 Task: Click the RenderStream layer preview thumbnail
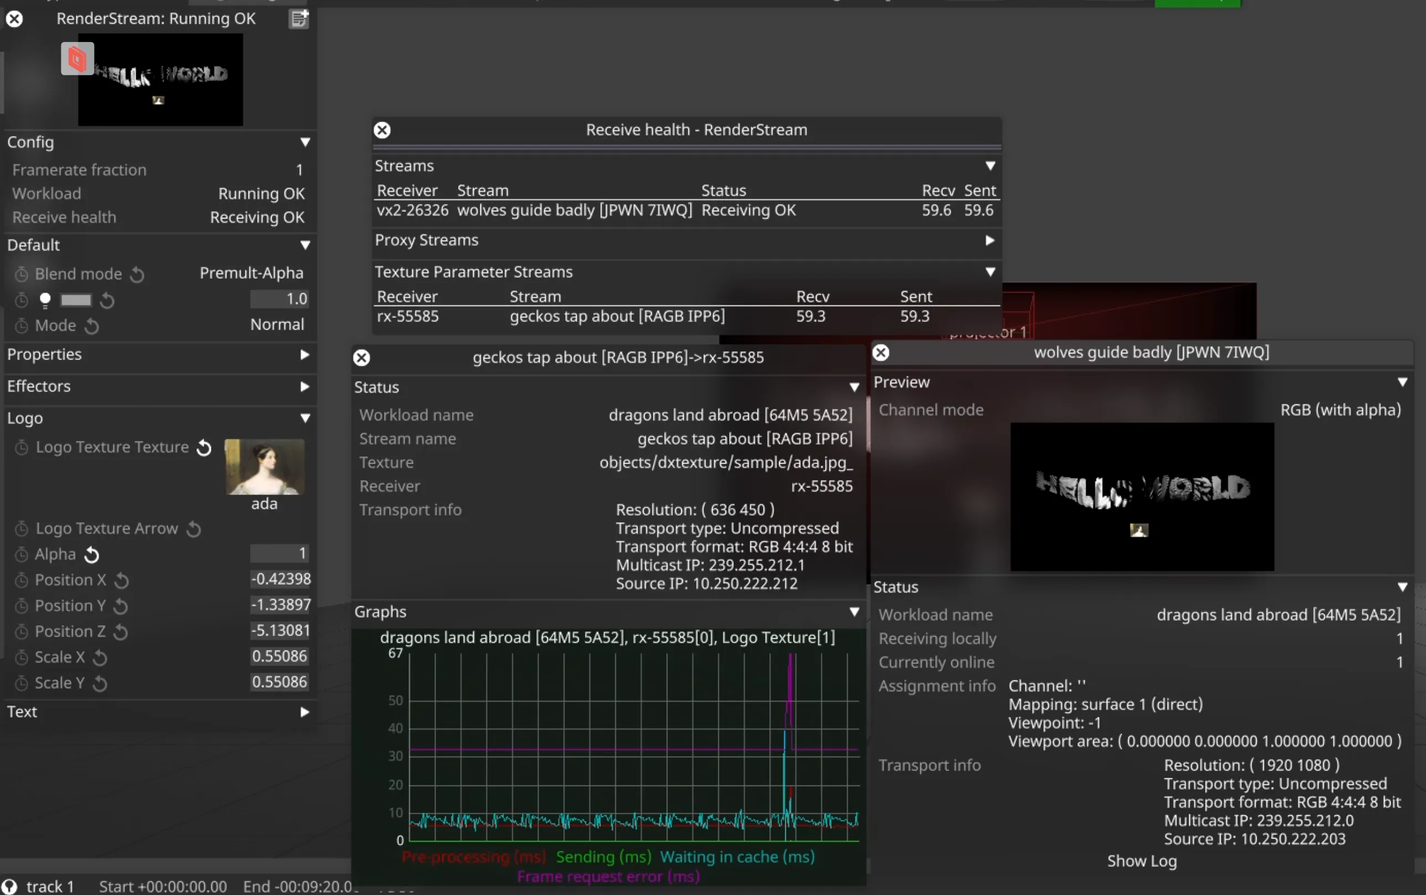pyautogui.click(x=160, y=79)
